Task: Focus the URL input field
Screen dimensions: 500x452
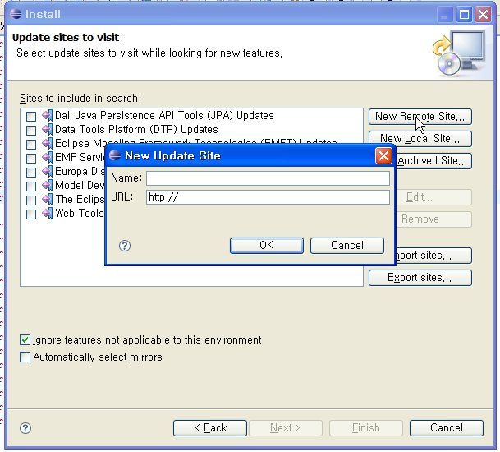Action: (268, 197)
